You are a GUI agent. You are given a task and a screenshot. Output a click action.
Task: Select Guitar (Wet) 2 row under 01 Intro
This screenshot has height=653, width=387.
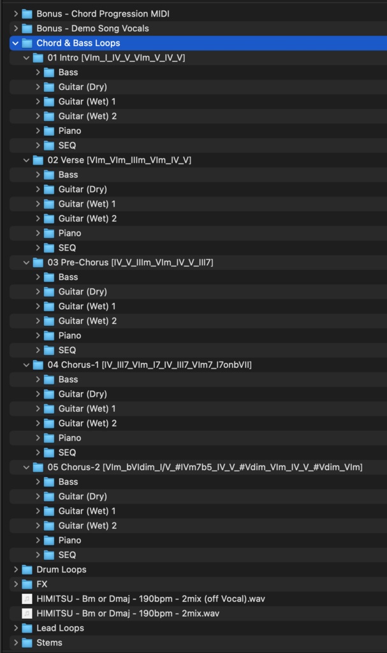click(x=198, y=116)
